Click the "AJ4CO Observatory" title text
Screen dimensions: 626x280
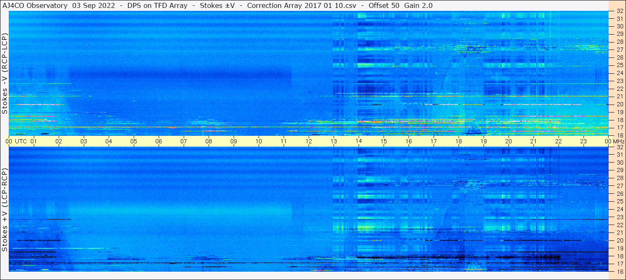pos(35,5)
